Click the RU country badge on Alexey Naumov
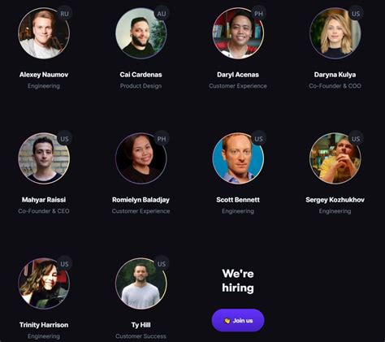 click(64, 14)
